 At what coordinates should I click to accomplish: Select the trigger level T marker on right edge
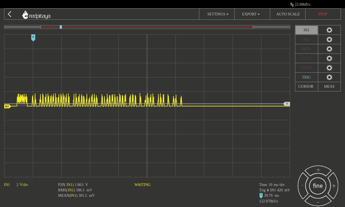(286, 104)
